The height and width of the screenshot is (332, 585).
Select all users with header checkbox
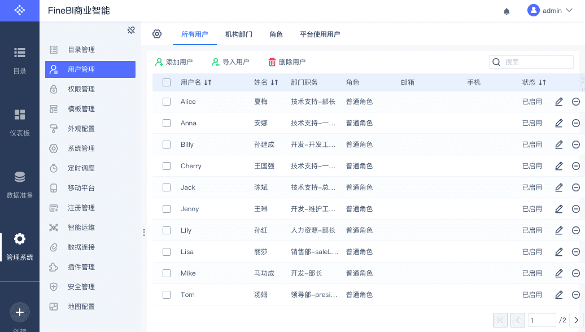pos(167,82)
